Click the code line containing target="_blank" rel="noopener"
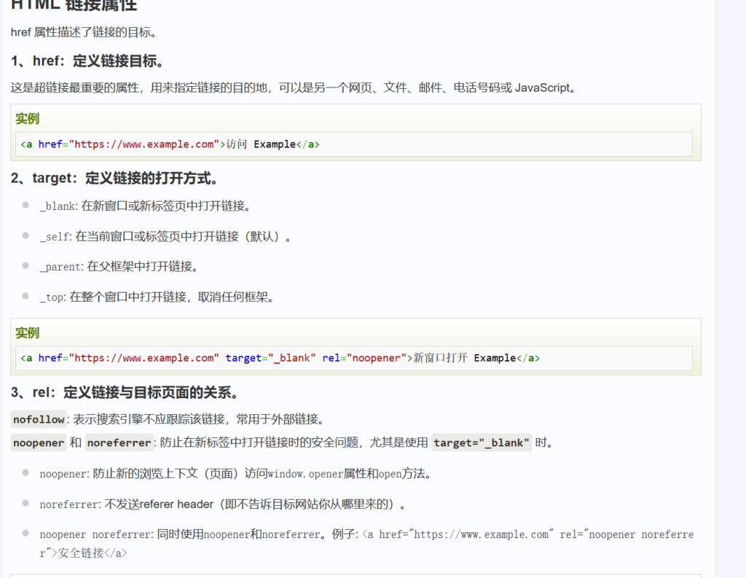This screenshot has height=578, width=746. coord(280,358)
